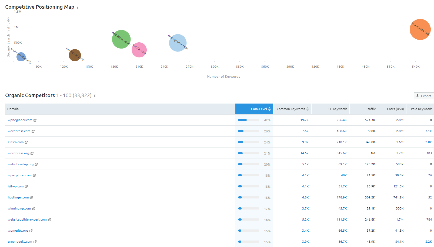This screenshot has height=247, width=434.
Task: Open websitebuilderexpert.com paid keywords 784
Action: click(429, 219)
